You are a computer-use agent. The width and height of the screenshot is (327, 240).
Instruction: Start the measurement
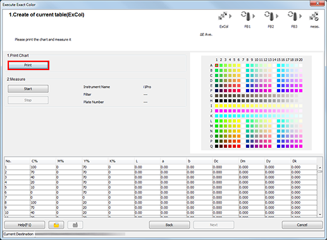click(x=28, y=89)
